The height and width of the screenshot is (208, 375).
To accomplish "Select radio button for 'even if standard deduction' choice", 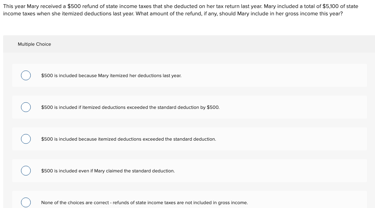I will click(26, 170).
